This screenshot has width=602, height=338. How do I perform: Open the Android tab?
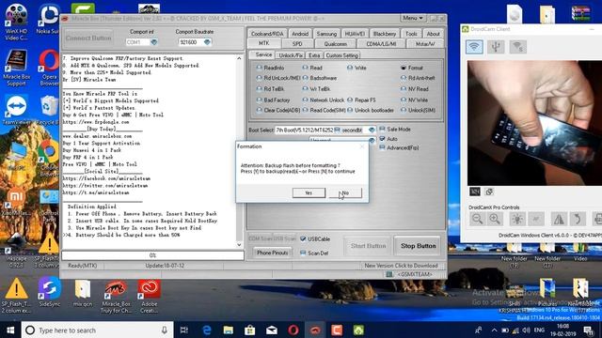coord(300,34)
